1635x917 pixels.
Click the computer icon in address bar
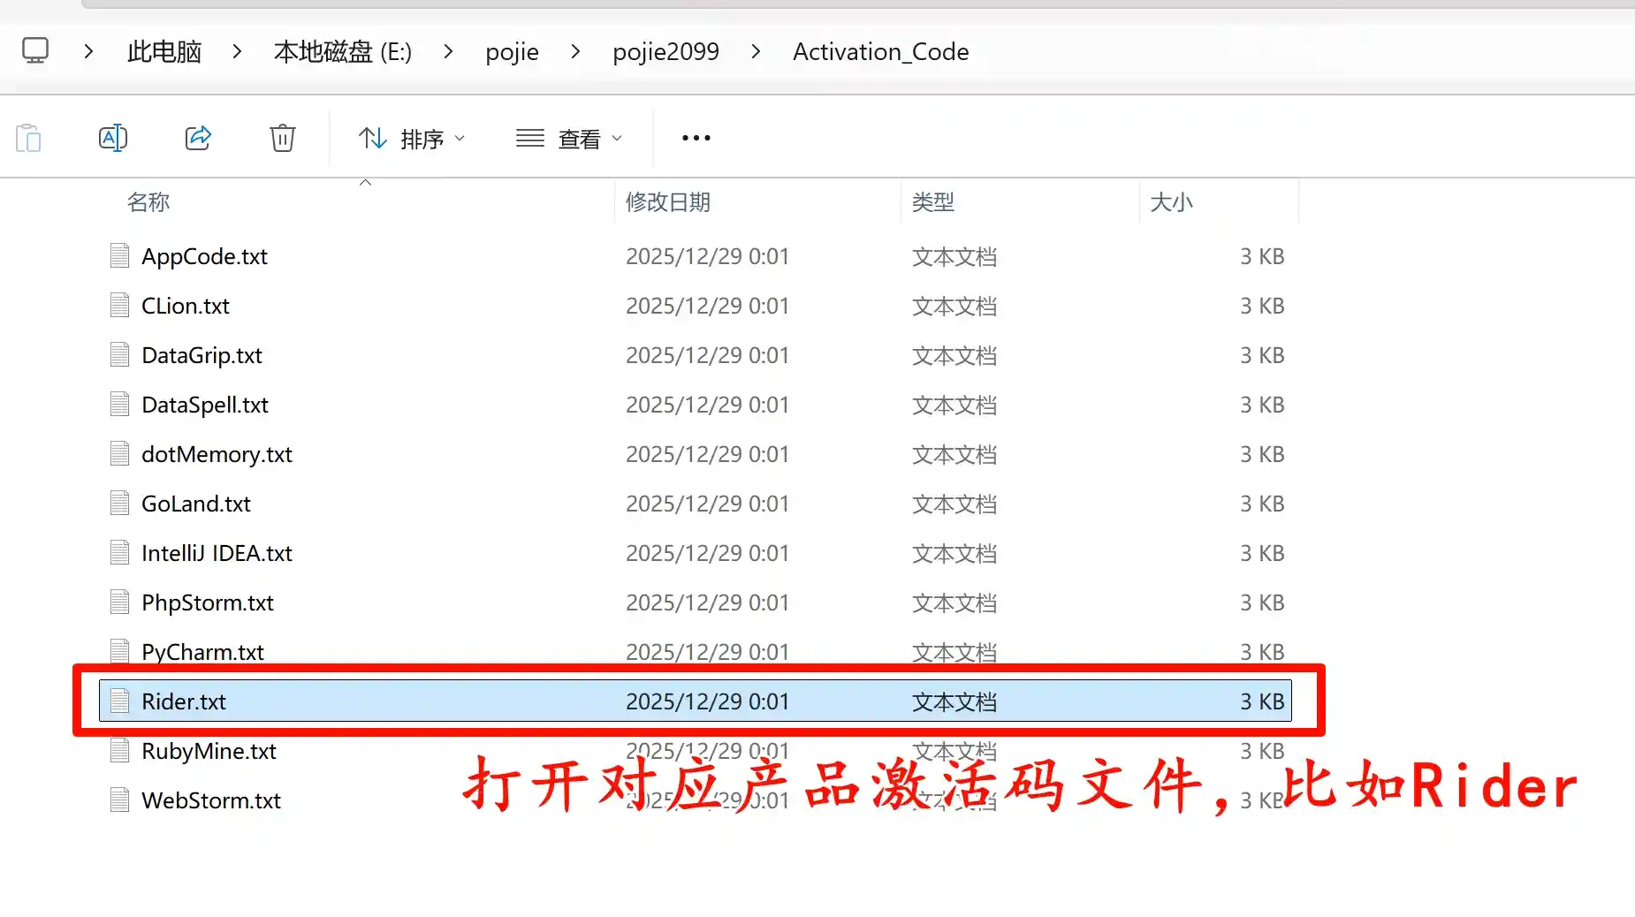click(x=35, y=51)
